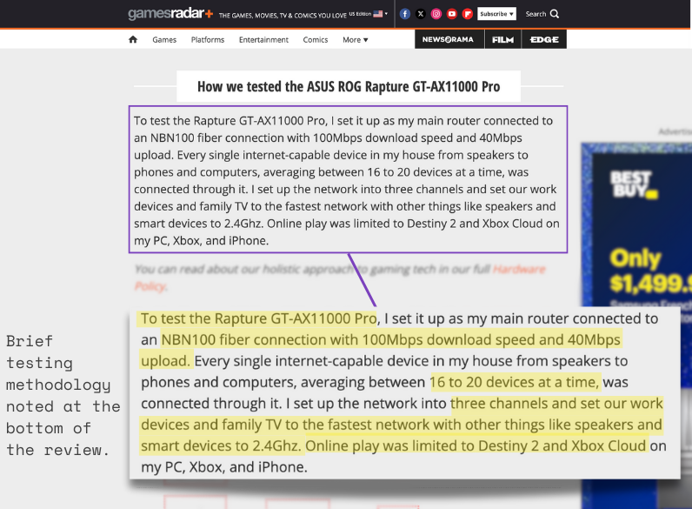Open the X (Twitter) social icon
This screenshot has height=509, width=692.
(421, 14)
